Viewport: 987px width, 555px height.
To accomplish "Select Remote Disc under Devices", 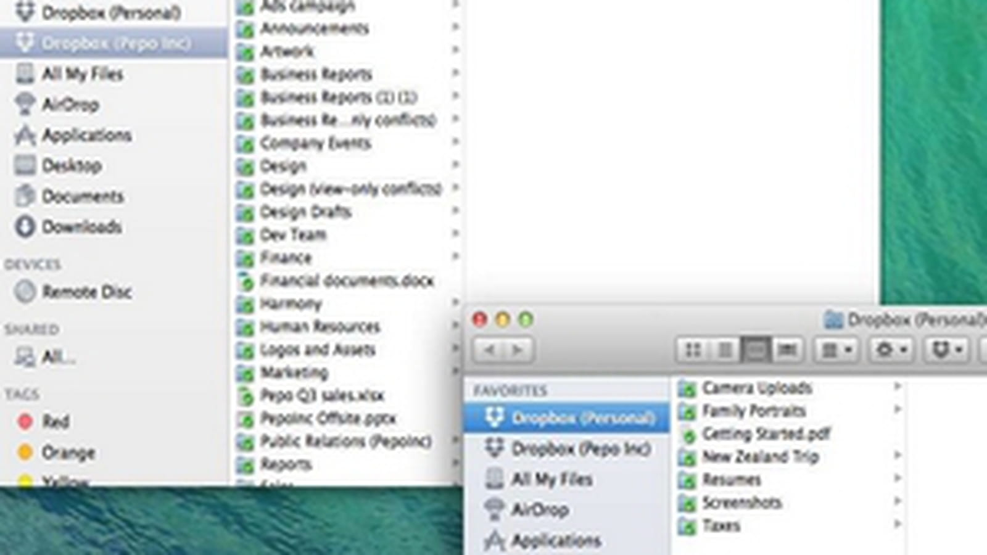I will point(73,292).
